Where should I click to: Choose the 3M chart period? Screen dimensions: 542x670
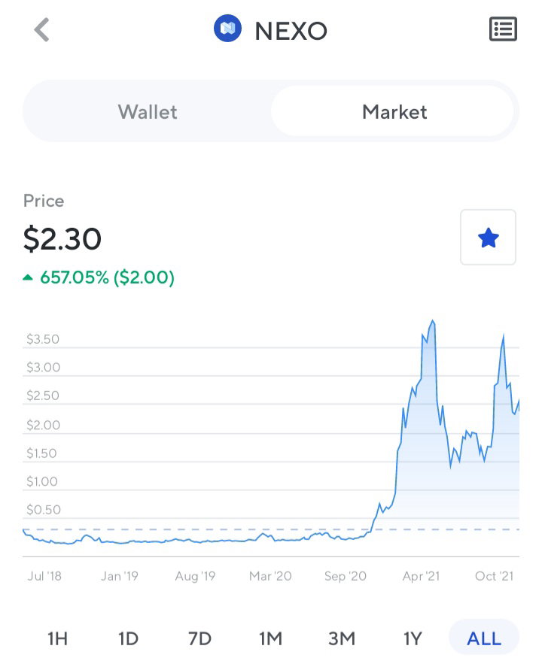[342, 638]
